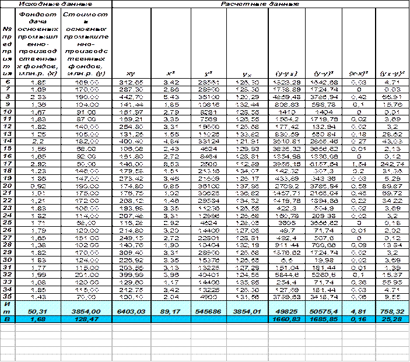Image resolution: width=410 pixels, height=362 pixels.
Task: Select the average cell 1,68
Action: point(38,319)
